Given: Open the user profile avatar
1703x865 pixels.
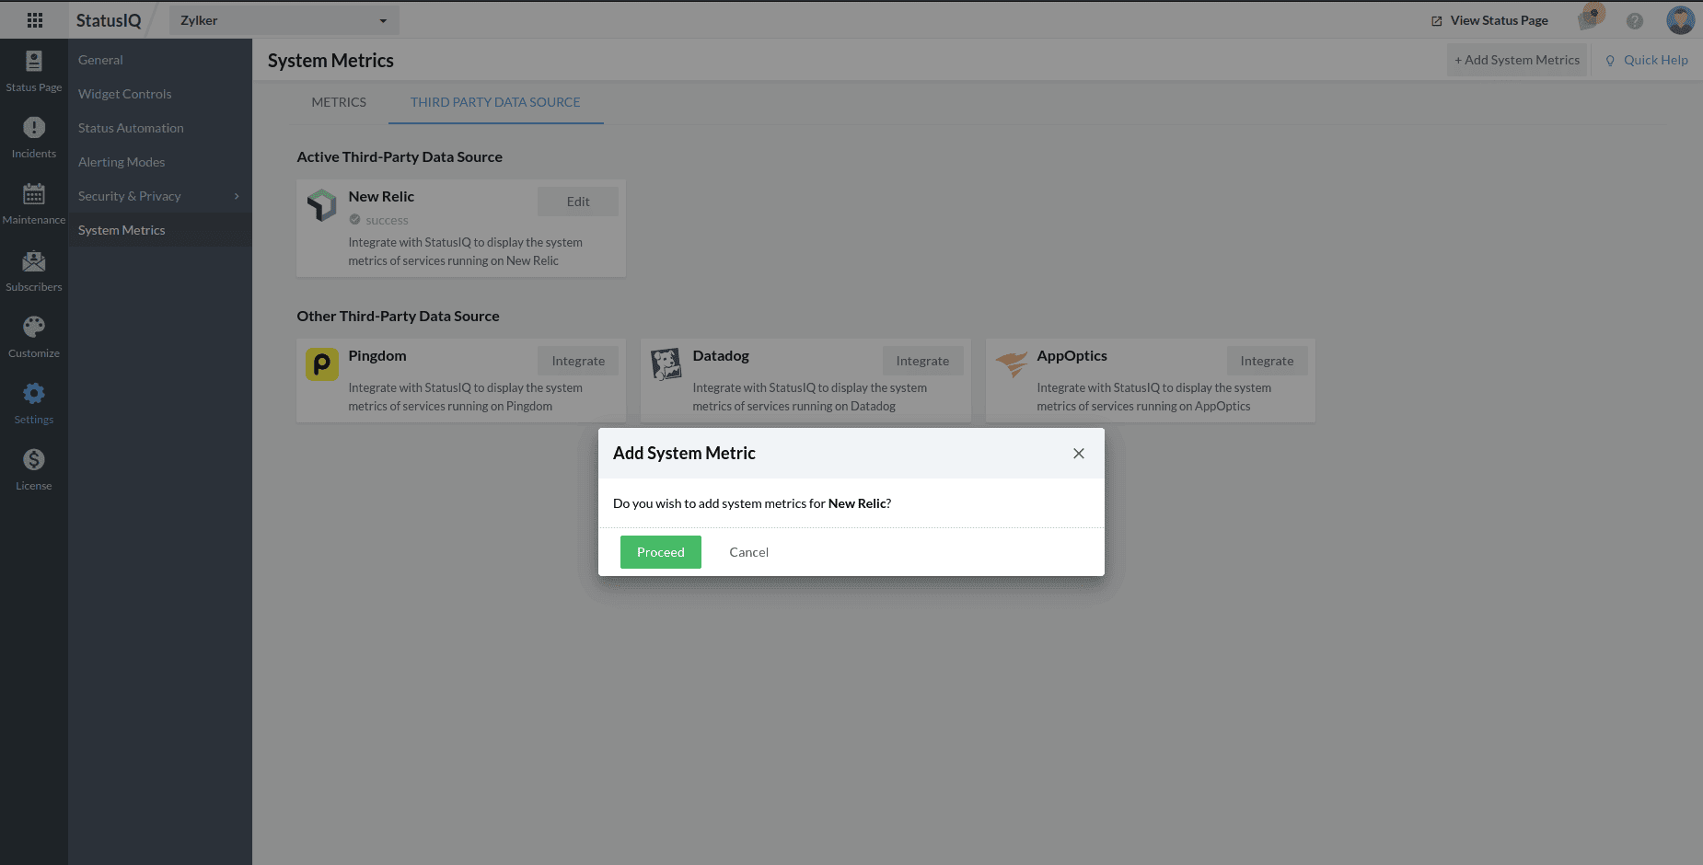Looking at the screenshot, I should pyautogui.click(x=1680, y=20).
